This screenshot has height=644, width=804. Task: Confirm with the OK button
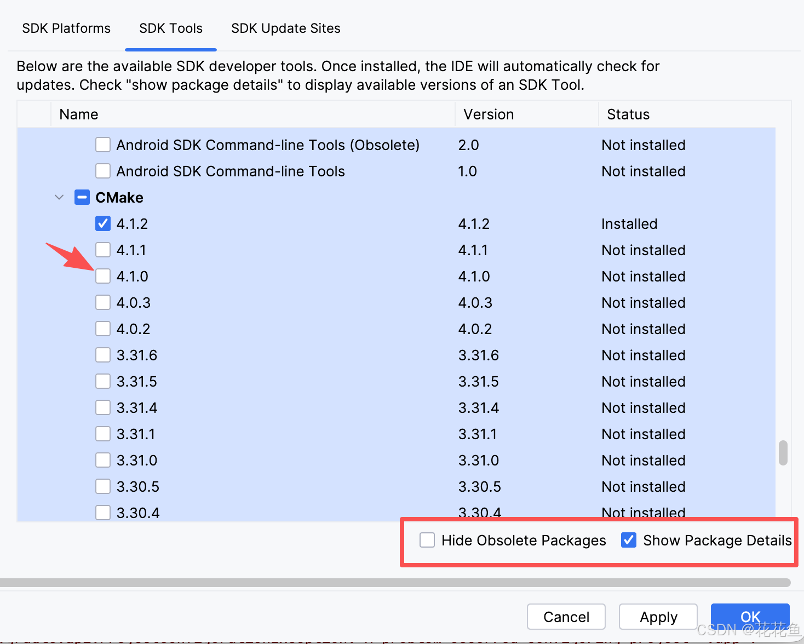coord(750,617)
